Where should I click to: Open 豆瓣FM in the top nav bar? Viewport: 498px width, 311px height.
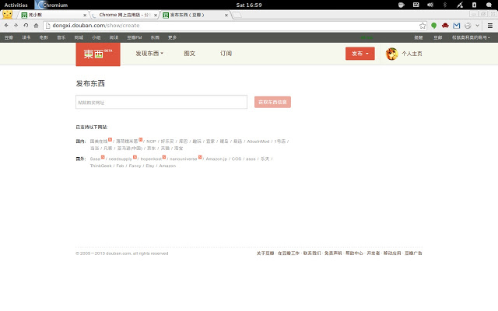[x=135, y=37]
